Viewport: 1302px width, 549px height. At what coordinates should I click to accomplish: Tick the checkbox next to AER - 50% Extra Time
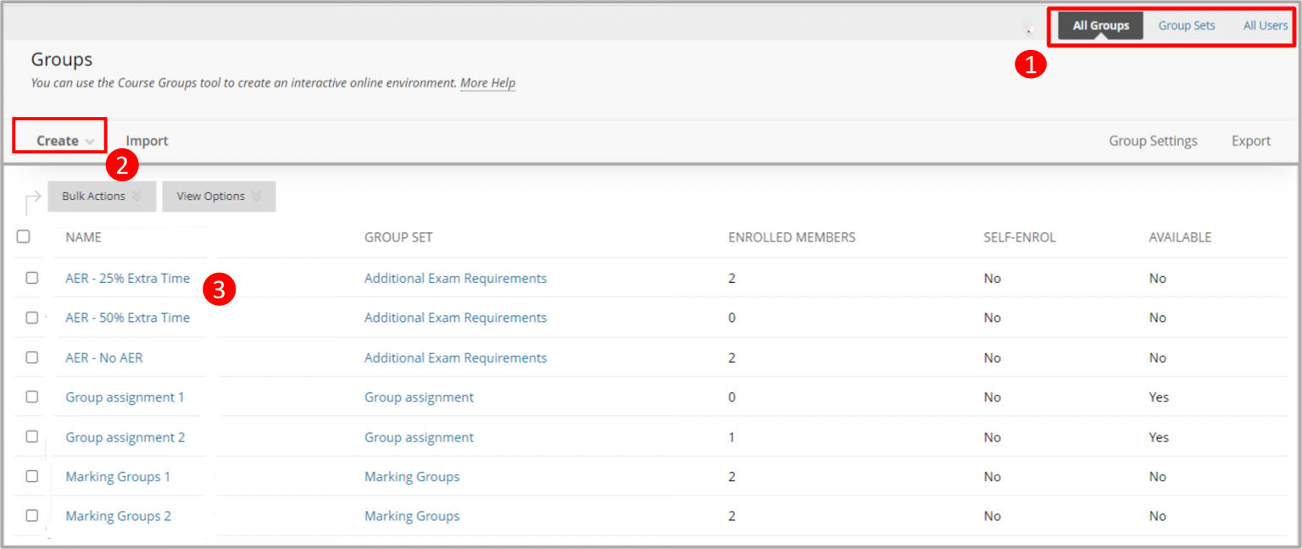[30, 317]
